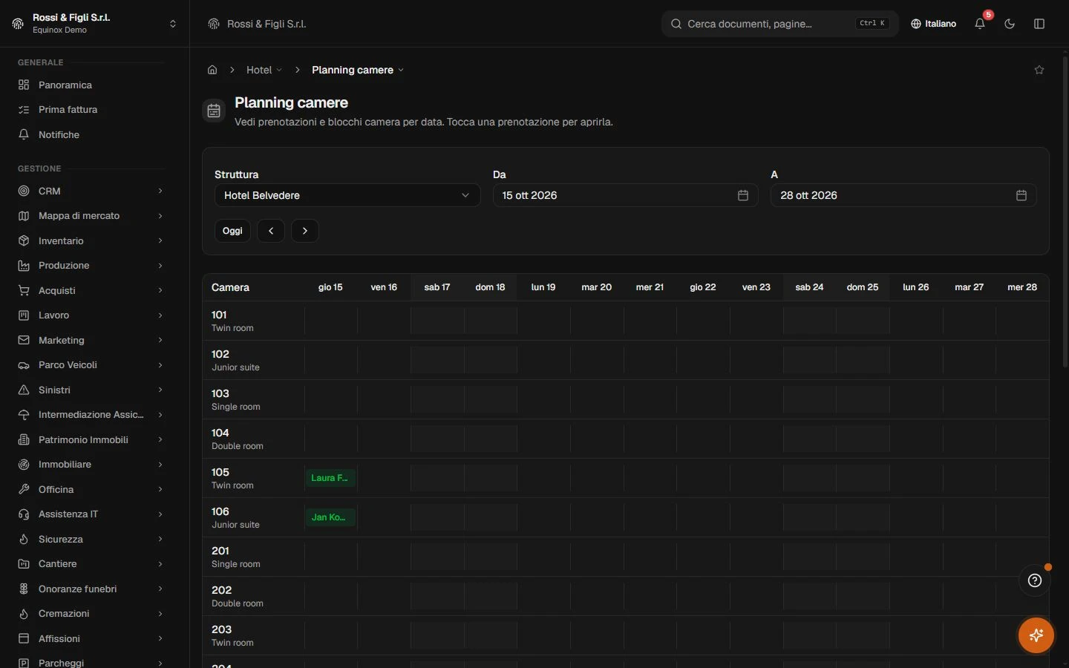Image resolution: width=1069 pixels, height=668 pixels.
Task: Open the help question mark button
Action: tap(1035, 580)
